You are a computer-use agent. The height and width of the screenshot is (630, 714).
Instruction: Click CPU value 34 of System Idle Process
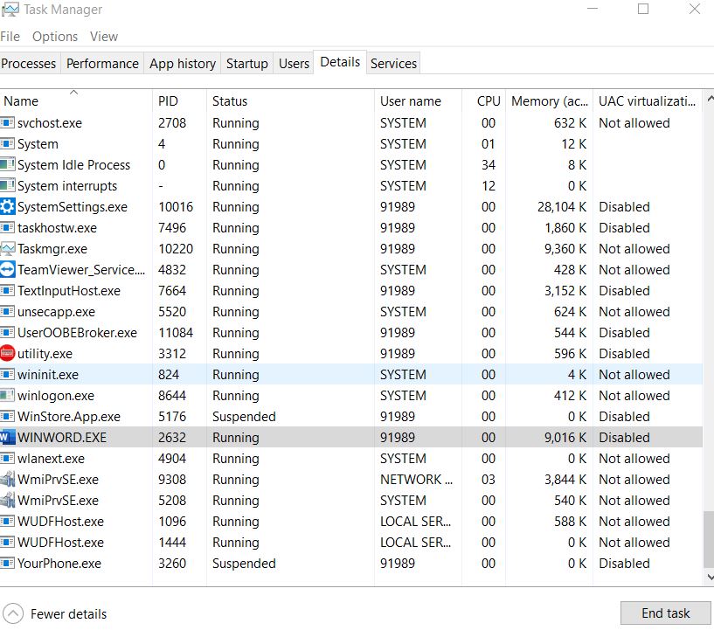click(489, 165)
